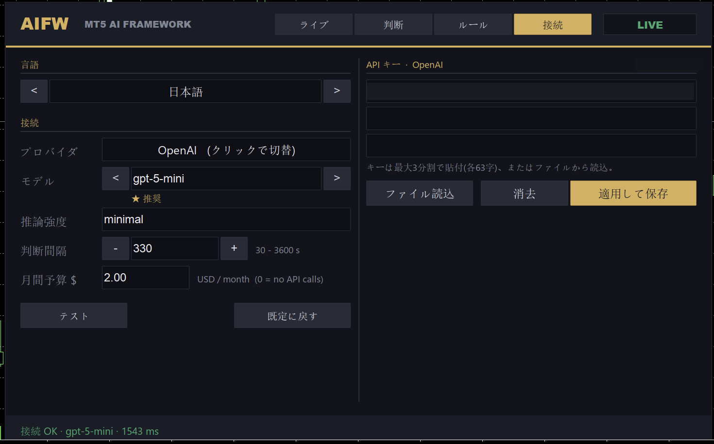Click the 'USD / month' budget hint
The height and width of the screenshot is (444, 714).
coord(260,280)
